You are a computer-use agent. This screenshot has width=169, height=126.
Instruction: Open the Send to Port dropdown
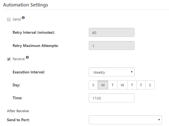tap(125, 120)
